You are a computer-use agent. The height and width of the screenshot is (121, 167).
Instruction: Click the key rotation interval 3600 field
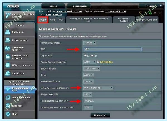pos(88,107)
